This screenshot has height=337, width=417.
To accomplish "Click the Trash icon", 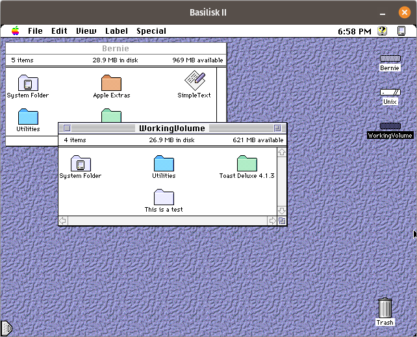I will click(385, 308).
